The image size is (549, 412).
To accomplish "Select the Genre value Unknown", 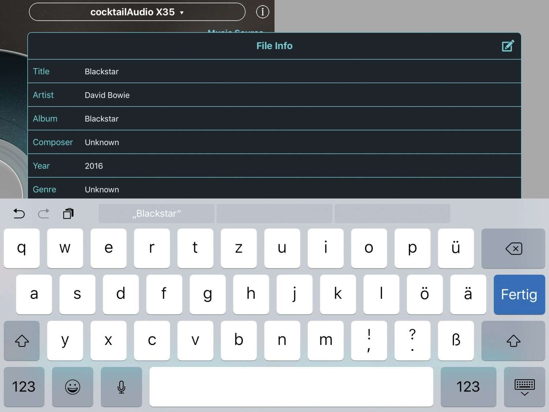I will pyautogui.click(x=102, y=190).
